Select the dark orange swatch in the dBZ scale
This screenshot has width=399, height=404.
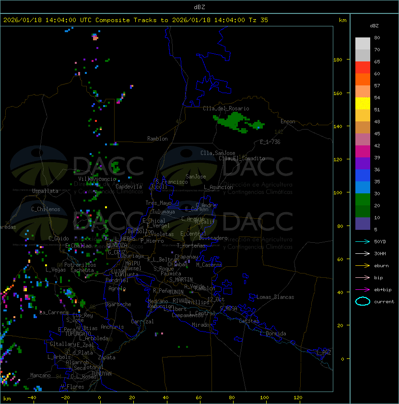tap(363, 80)
